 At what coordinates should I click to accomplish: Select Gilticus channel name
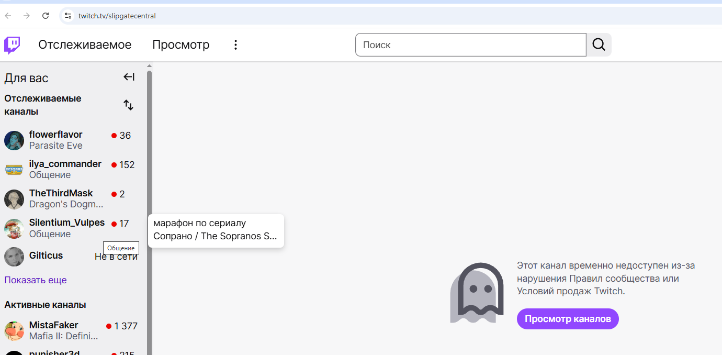(46, 256)
